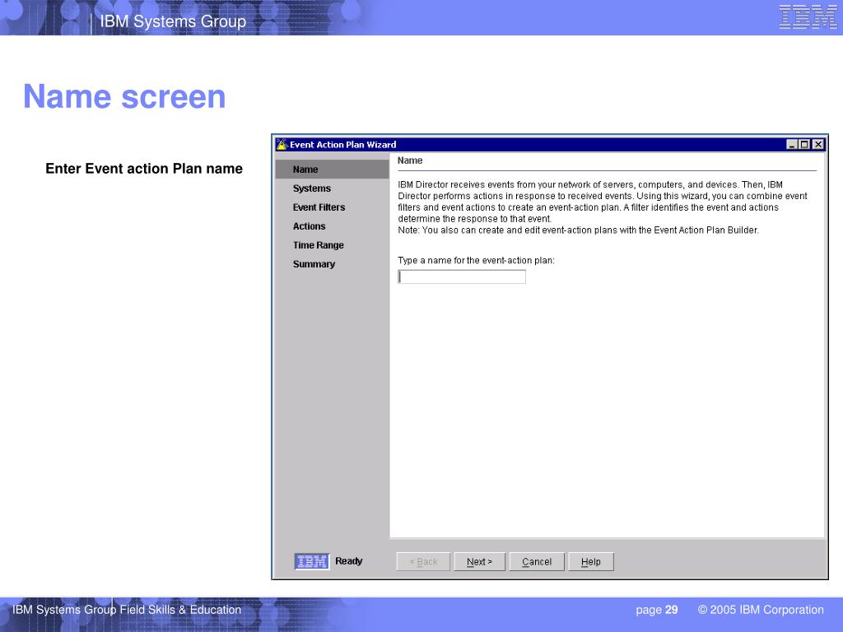Click the Name heading in the right panel
Viewport: 843px width, 632px height.
[x=410, y=160]
